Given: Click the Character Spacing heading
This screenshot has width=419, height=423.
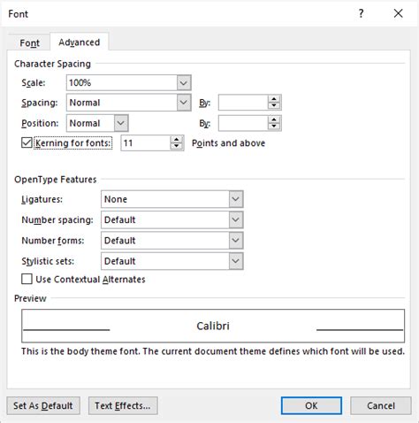Looking at the screenshot, I should click(x=52, y=64).
